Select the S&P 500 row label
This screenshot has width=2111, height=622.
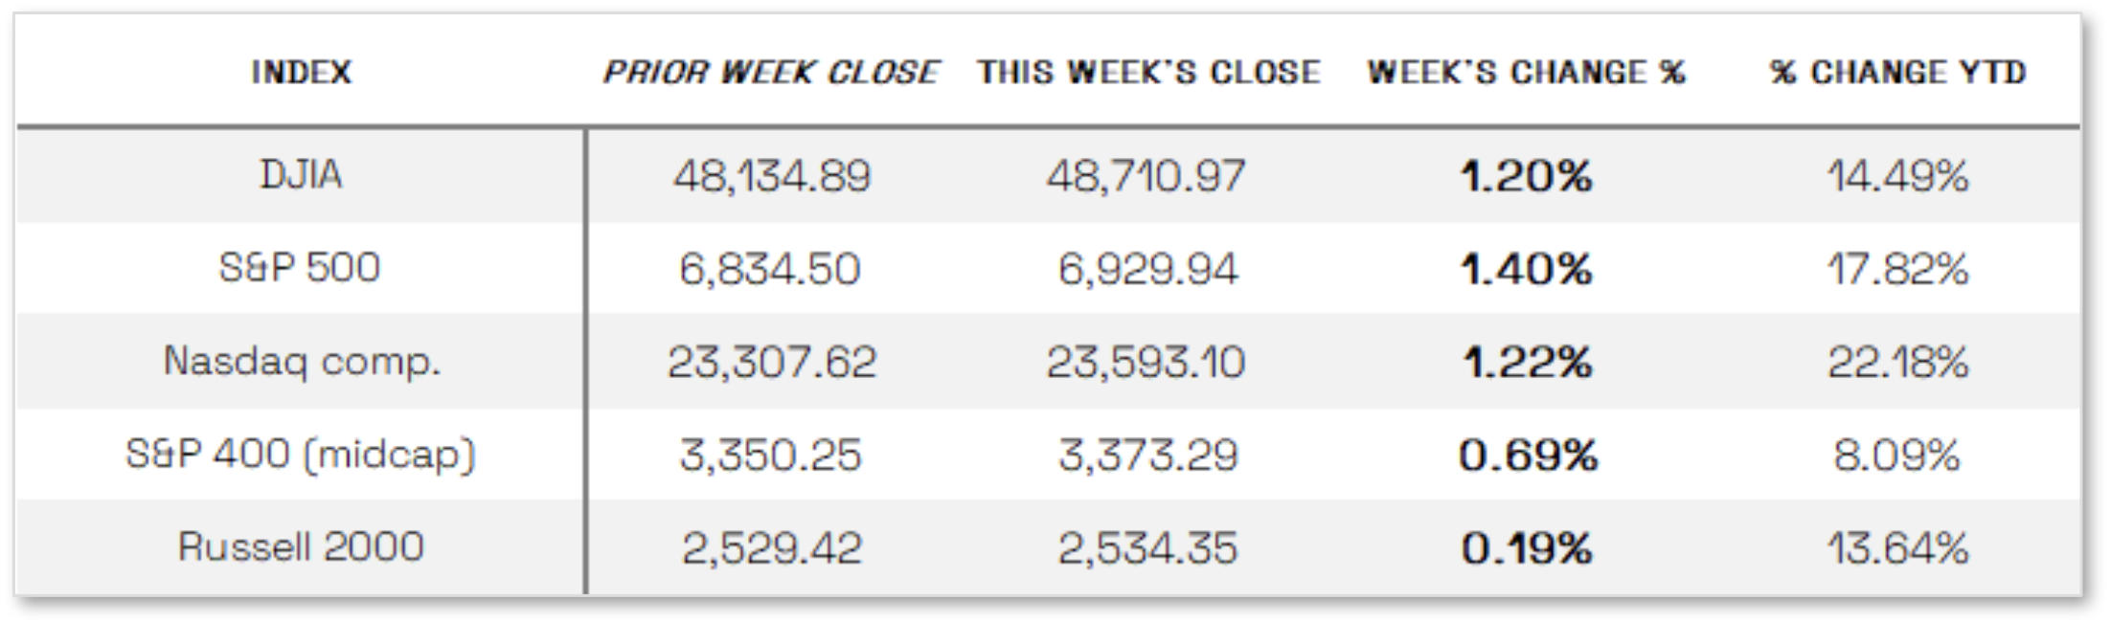click(x=300, y=268)
